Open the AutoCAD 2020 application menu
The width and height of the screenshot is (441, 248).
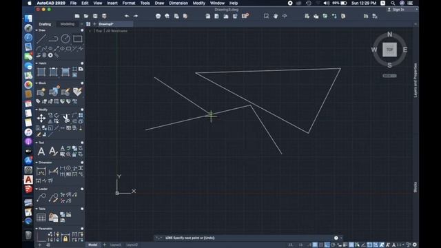[x=51, y=3]
